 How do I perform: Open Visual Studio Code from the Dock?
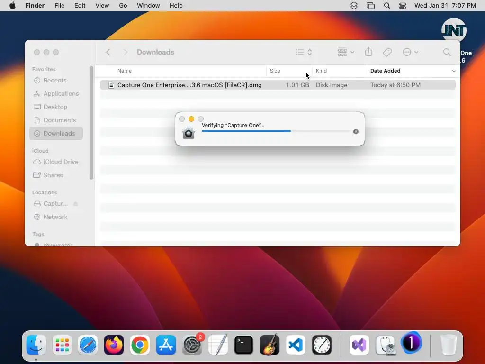pyautogui.click(x=296, y=345)
